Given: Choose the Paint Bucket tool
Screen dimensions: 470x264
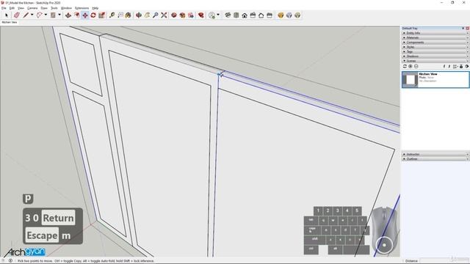Looking at the screenshot, I should point(129,15).
